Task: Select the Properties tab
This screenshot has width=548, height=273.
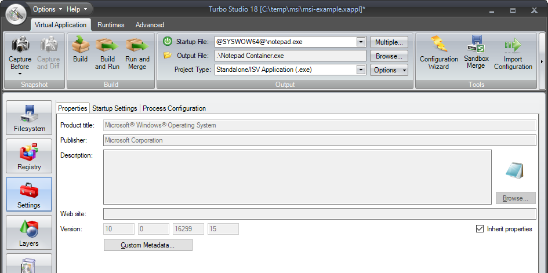Action: click(x=72, y=108)
